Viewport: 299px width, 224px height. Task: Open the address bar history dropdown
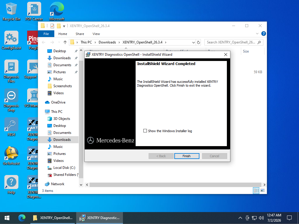pyautogui.click(x=194, y=42)
